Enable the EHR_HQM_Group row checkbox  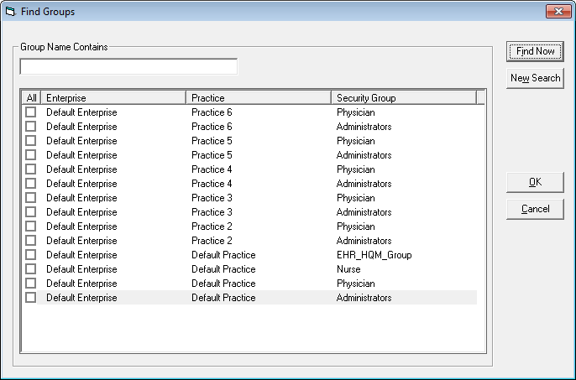pos(31,254)
